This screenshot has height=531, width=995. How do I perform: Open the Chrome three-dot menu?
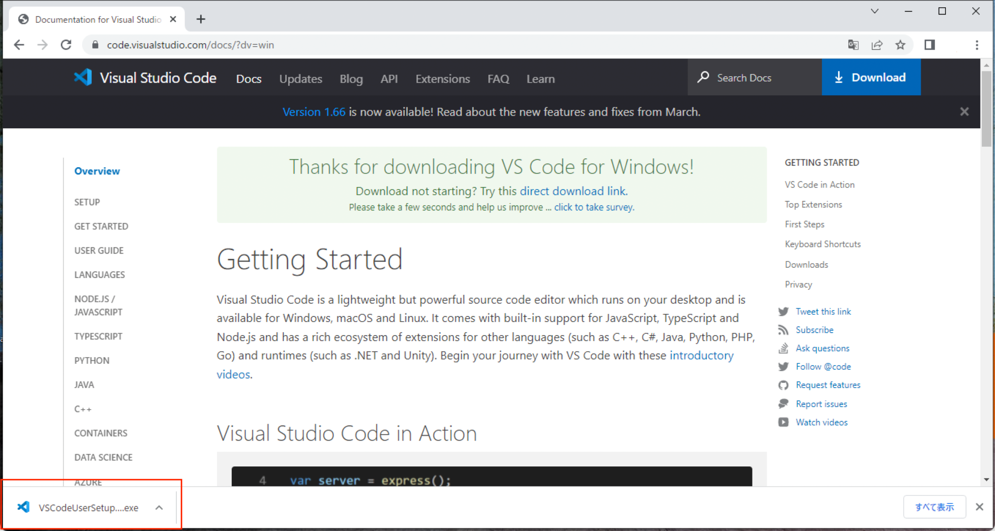click(977, 45)
